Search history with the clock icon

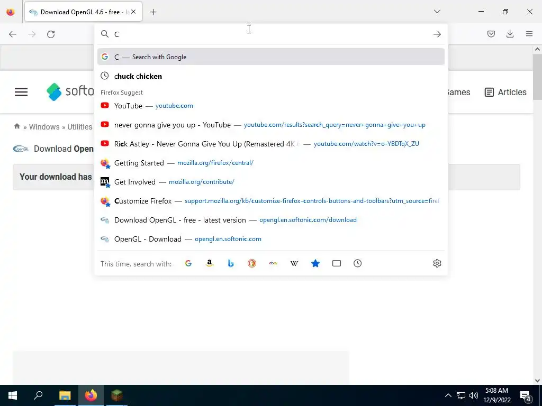click(357, 263)
